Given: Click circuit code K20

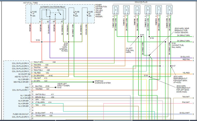Looking at the screenshot, I should tap(46, 81).
